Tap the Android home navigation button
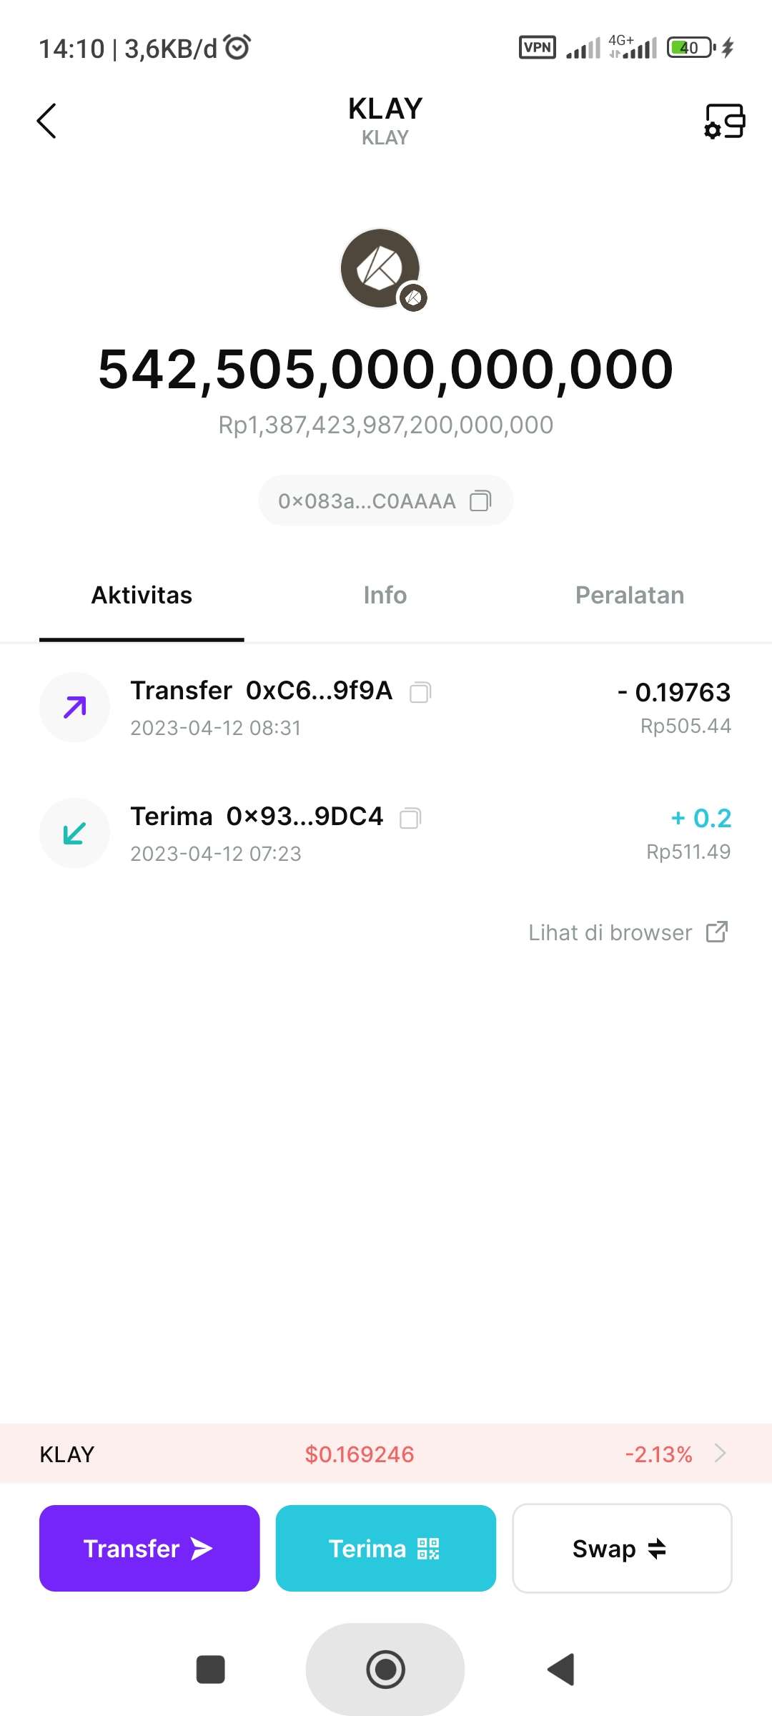The width and height of the screenshot is (772, 1716). 385,1670
